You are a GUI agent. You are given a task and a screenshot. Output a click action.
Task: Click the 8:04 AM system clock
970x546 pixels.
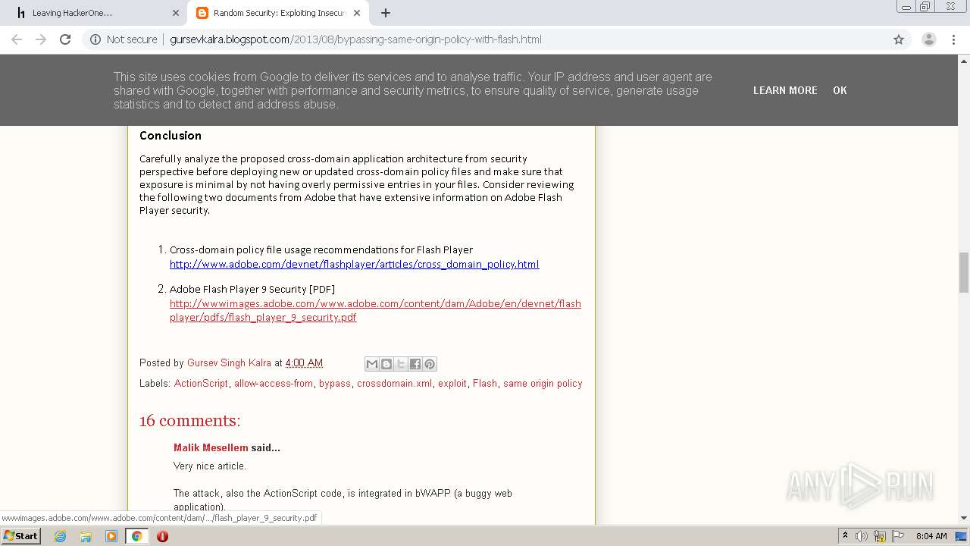click(931, 536)
